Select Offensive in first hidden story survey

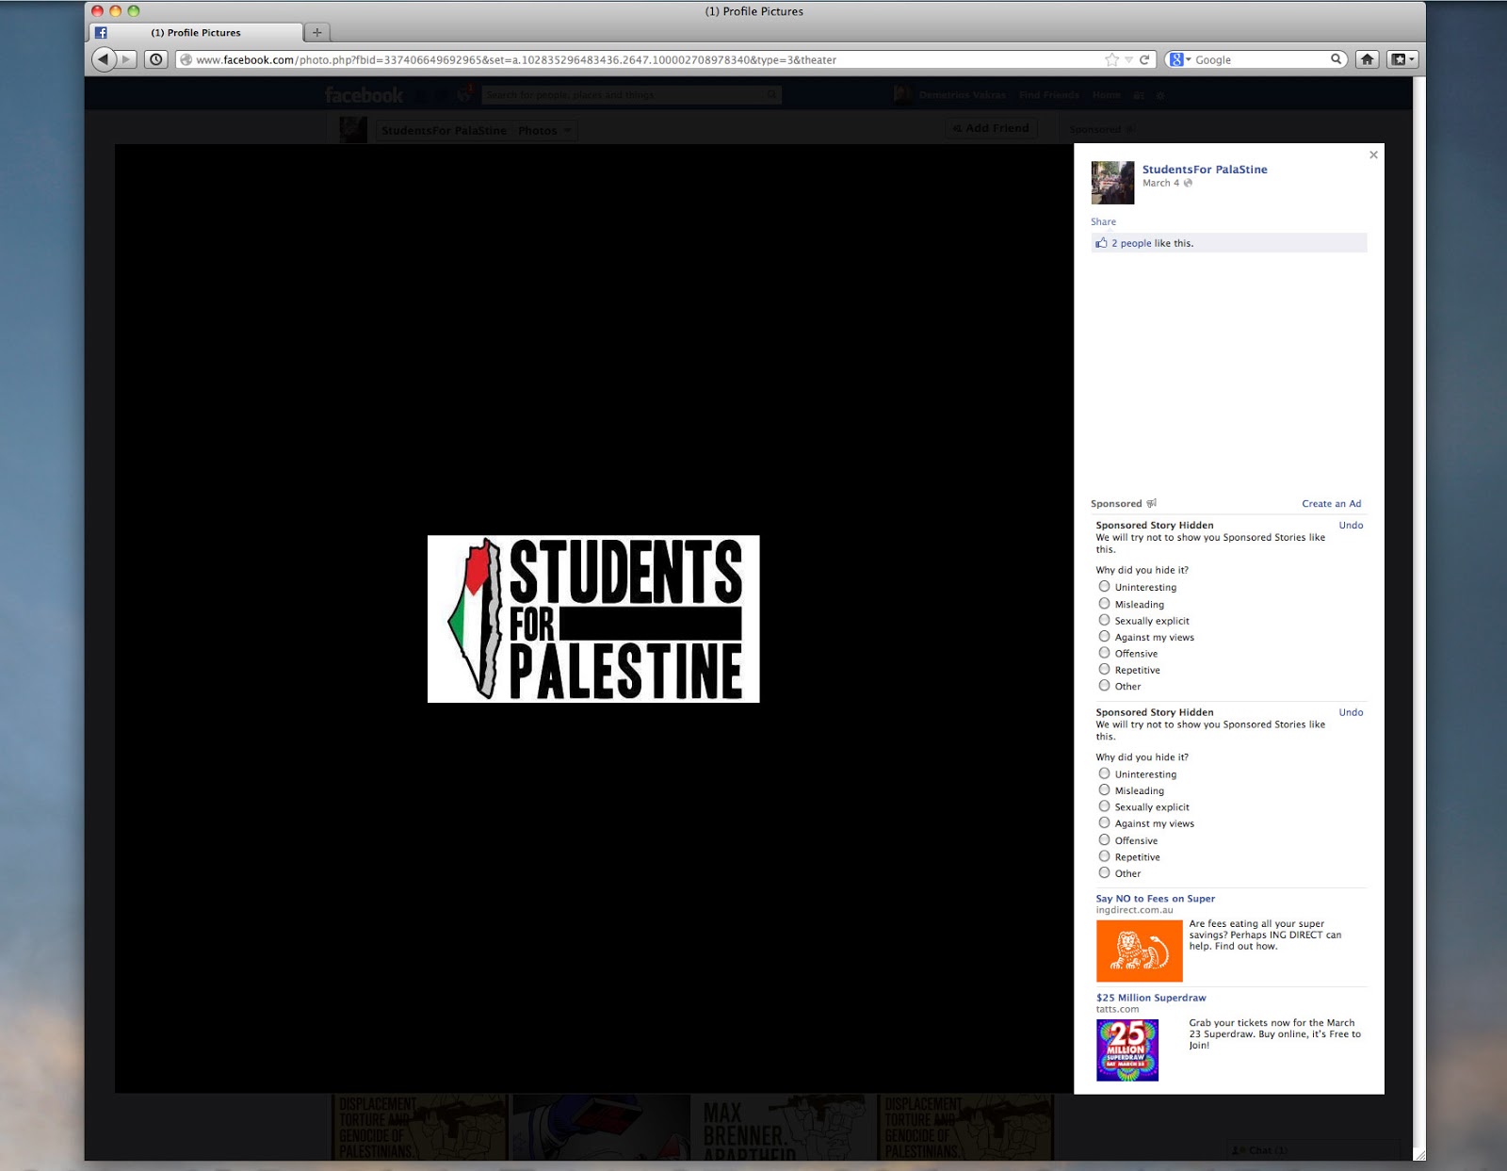click(1104, 652)
